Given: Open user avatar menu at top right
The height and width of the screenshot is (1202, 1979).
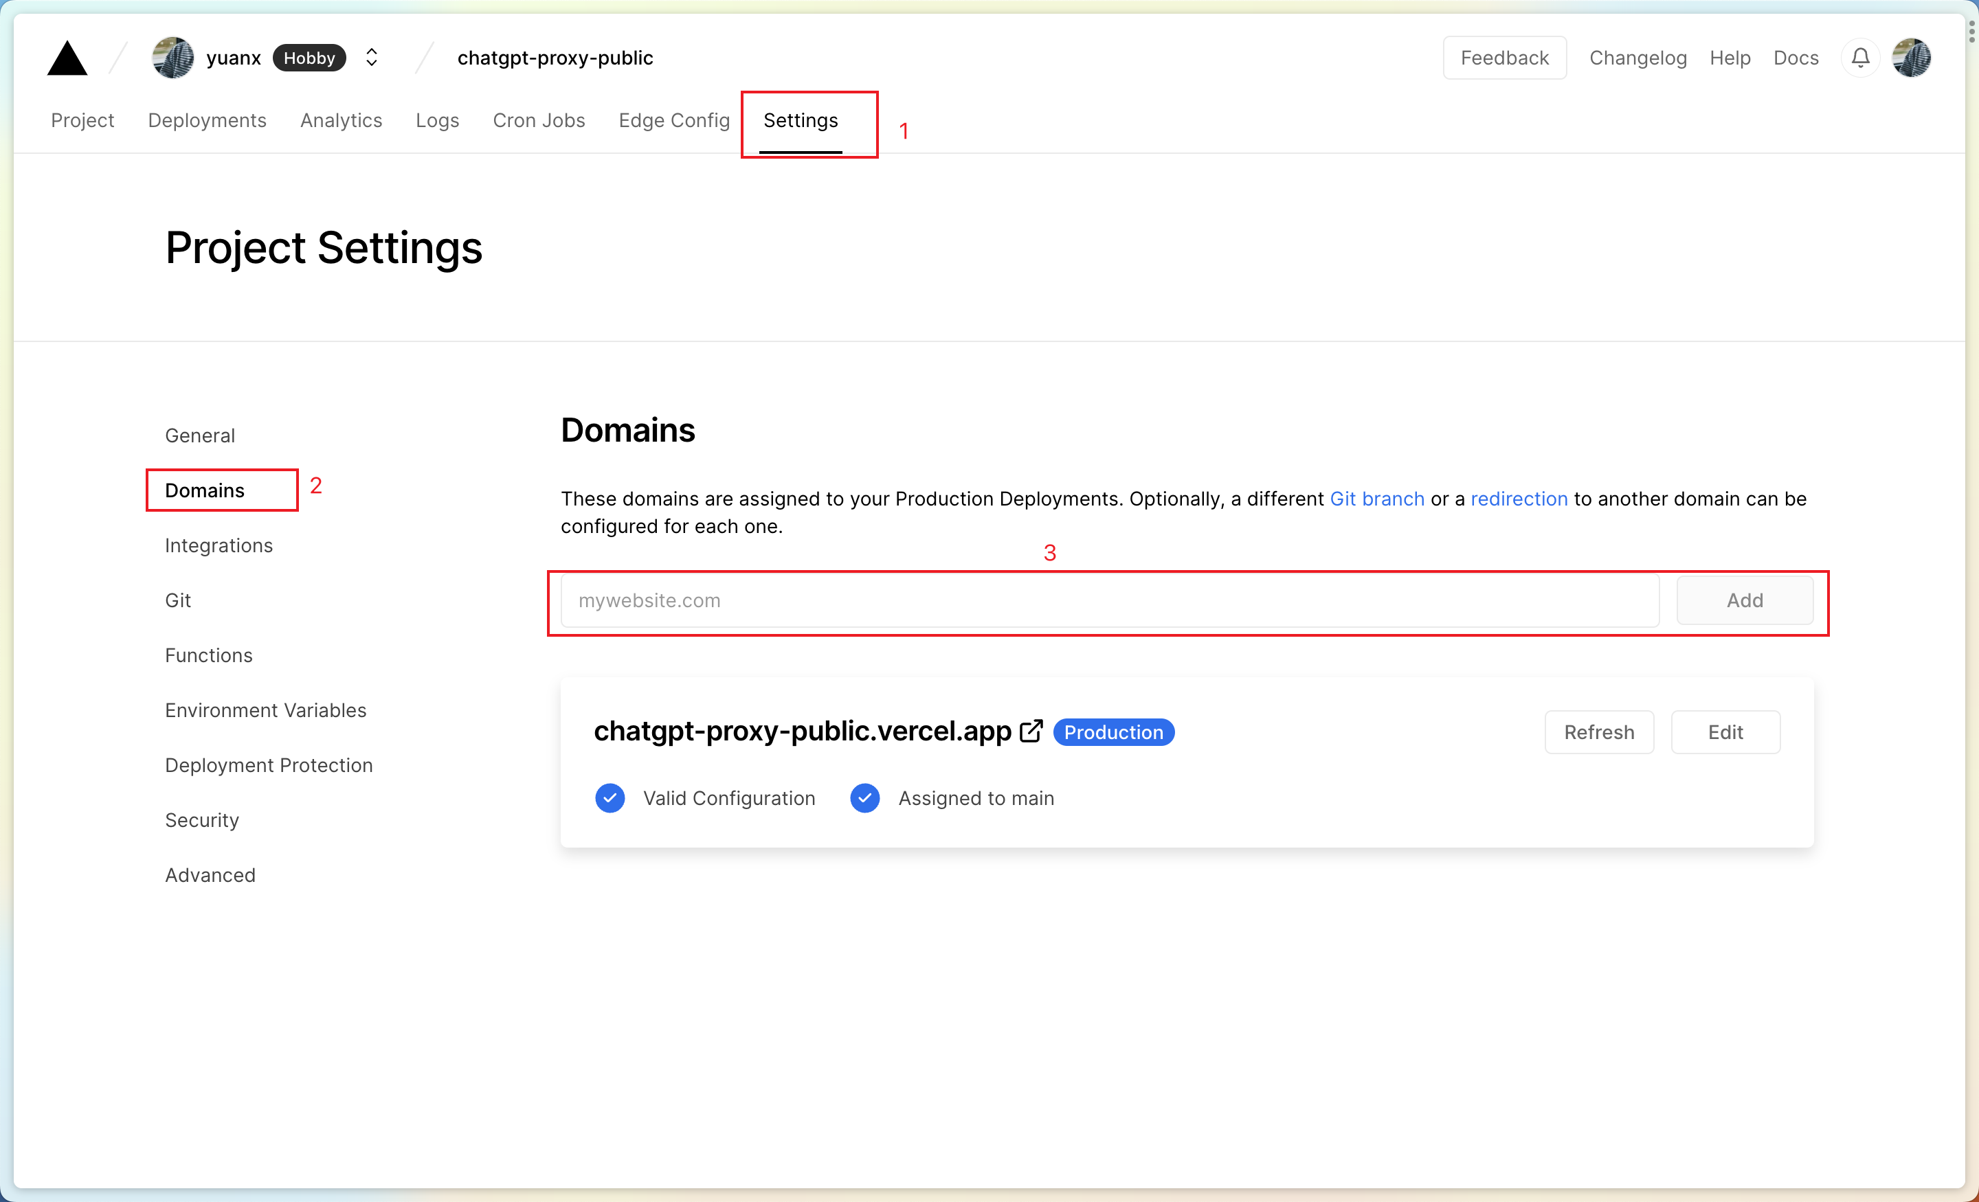Looking at the screenshot, I should pyautogui.click(x=1911, y=58).
